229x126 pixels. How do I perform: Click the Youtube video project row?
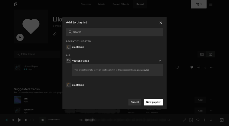(114, 61)
